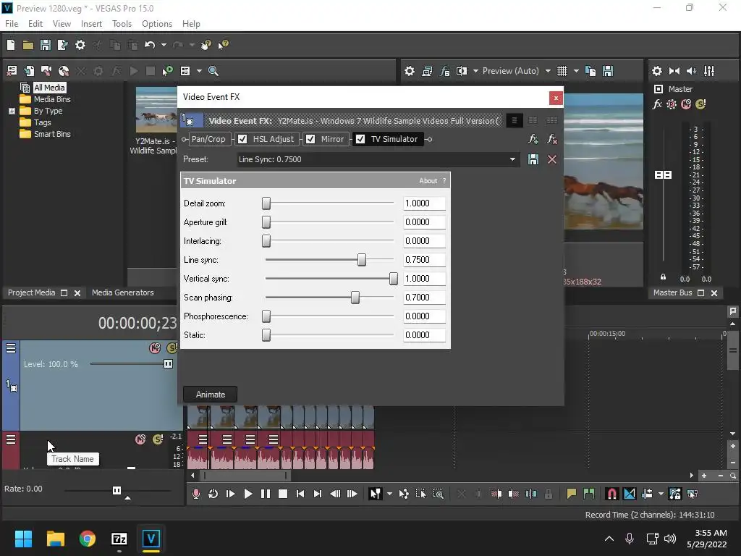This screenshot has height=556, width=741.
Task: Open split screen view dropdown arrow
Action: [475, 71]
